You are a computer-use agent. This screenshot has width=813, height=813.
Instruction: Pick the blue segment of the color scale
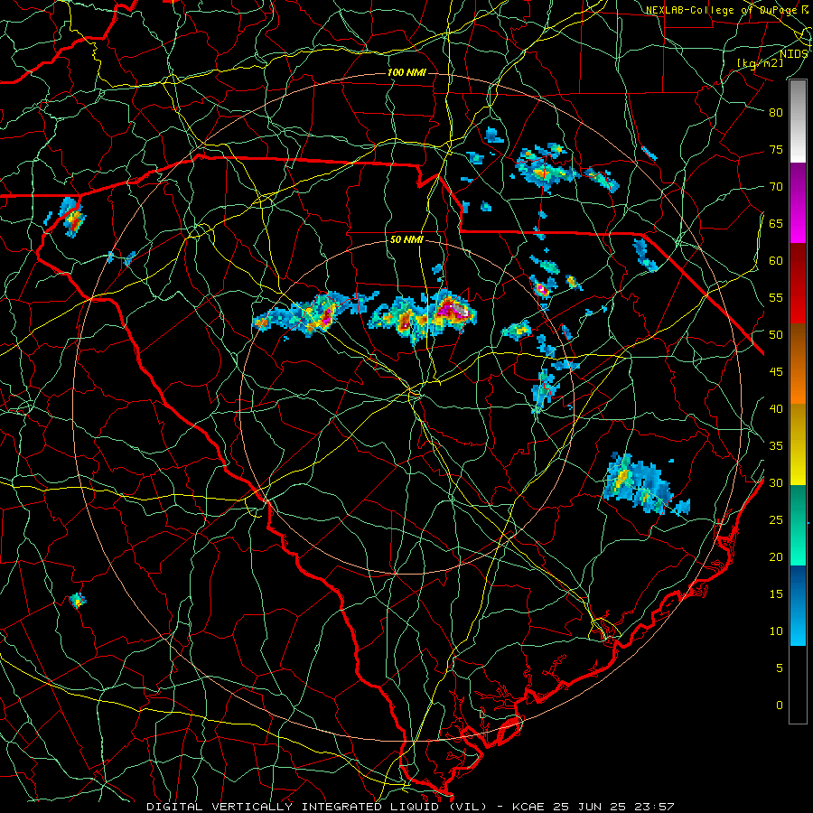click(798, 605)
